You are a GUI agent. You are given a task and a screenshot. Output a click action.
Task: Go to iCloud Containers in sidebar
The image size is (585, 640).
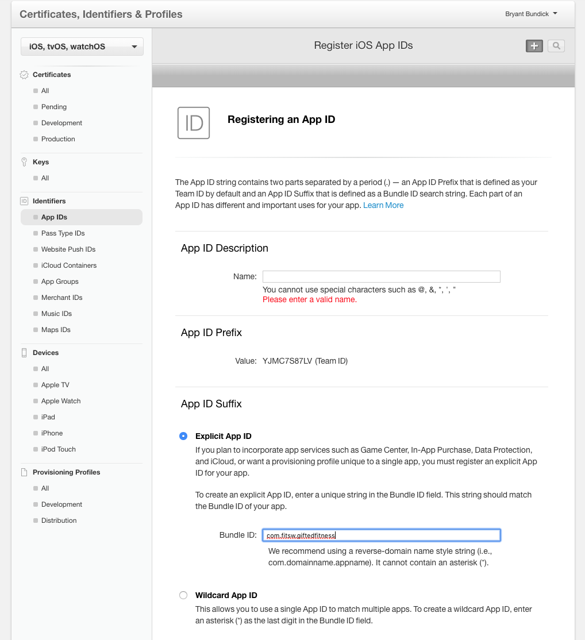[68, 265]
